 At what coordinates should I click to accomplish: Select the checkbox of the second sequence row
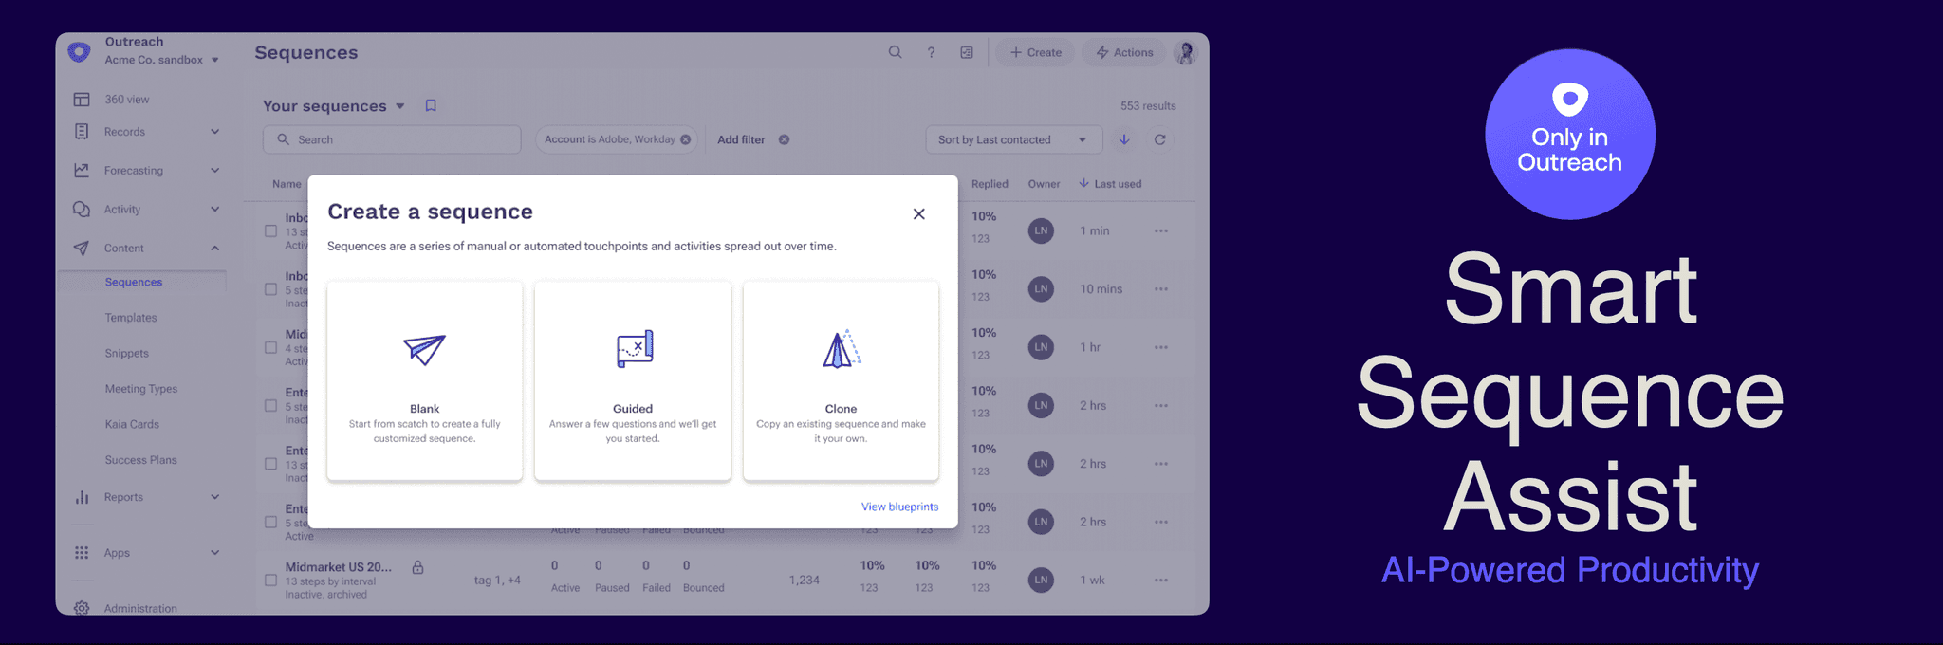coord(270,289)
